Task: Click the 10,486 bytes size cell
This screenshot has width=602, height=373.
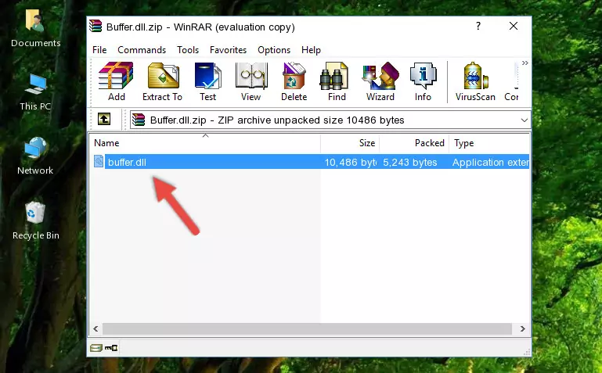Action: 351,162
